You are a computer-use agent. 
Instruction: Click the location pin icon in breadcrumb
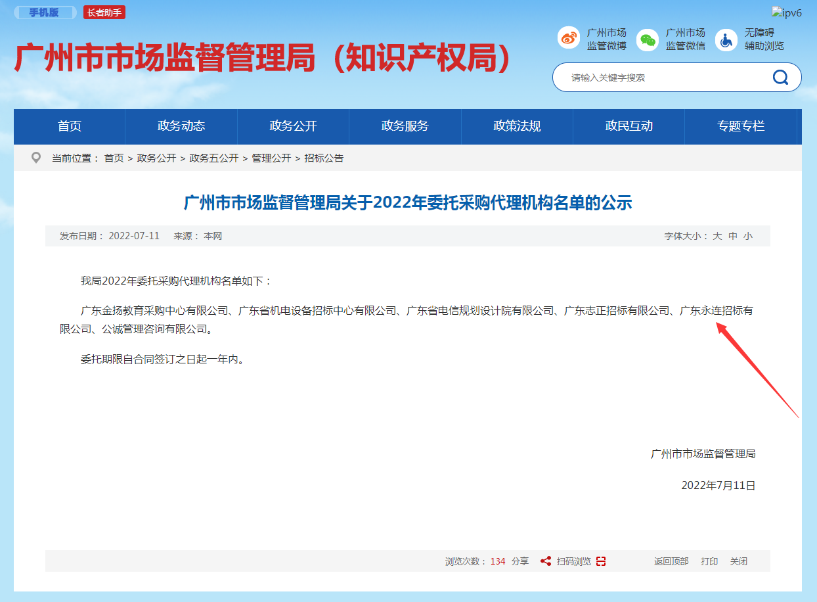[36, 158]
